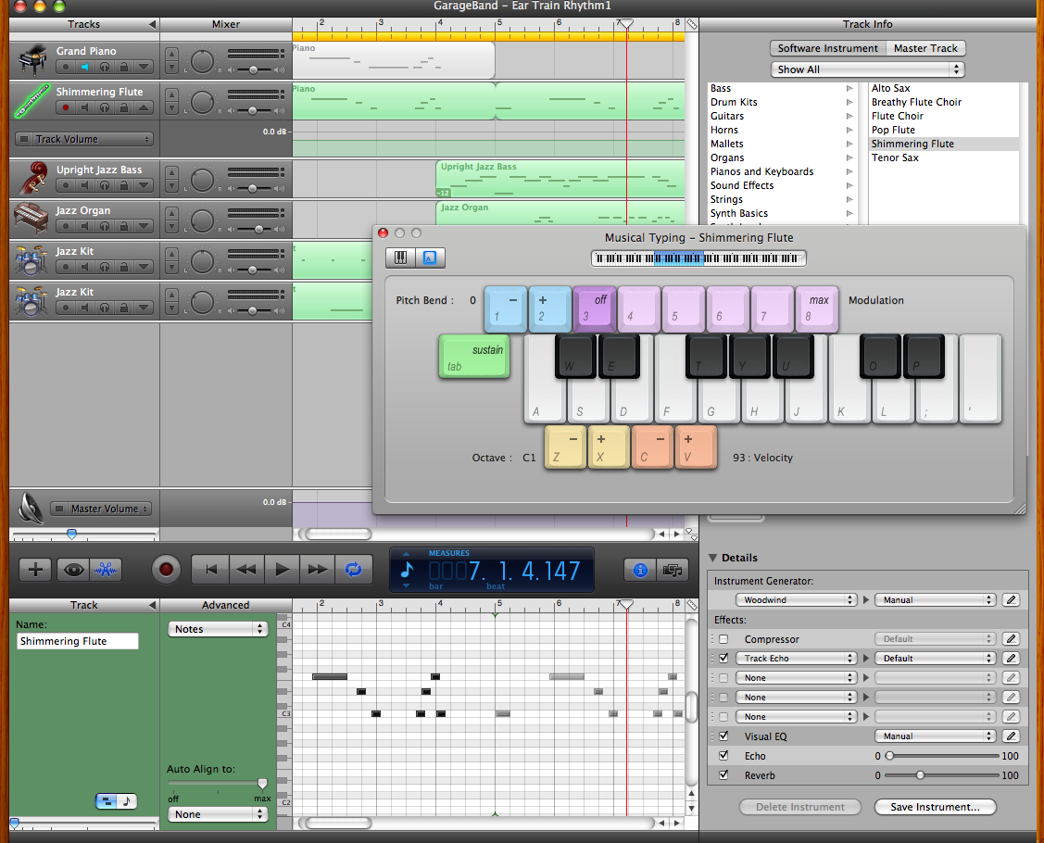This screenshot has width=1044, height=843.
Task: Click the Grand Piano instrument icon
Action: click(31, 60)
